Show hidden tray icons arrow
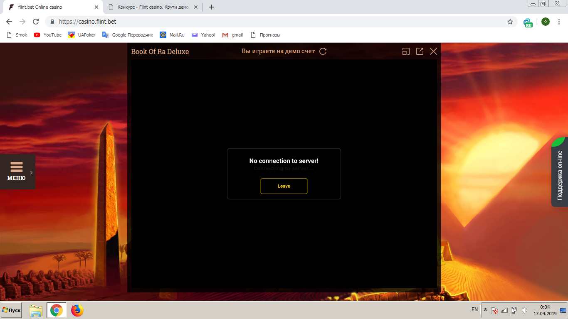This screenshot has width=568, height=319. [x=485, y=310]
